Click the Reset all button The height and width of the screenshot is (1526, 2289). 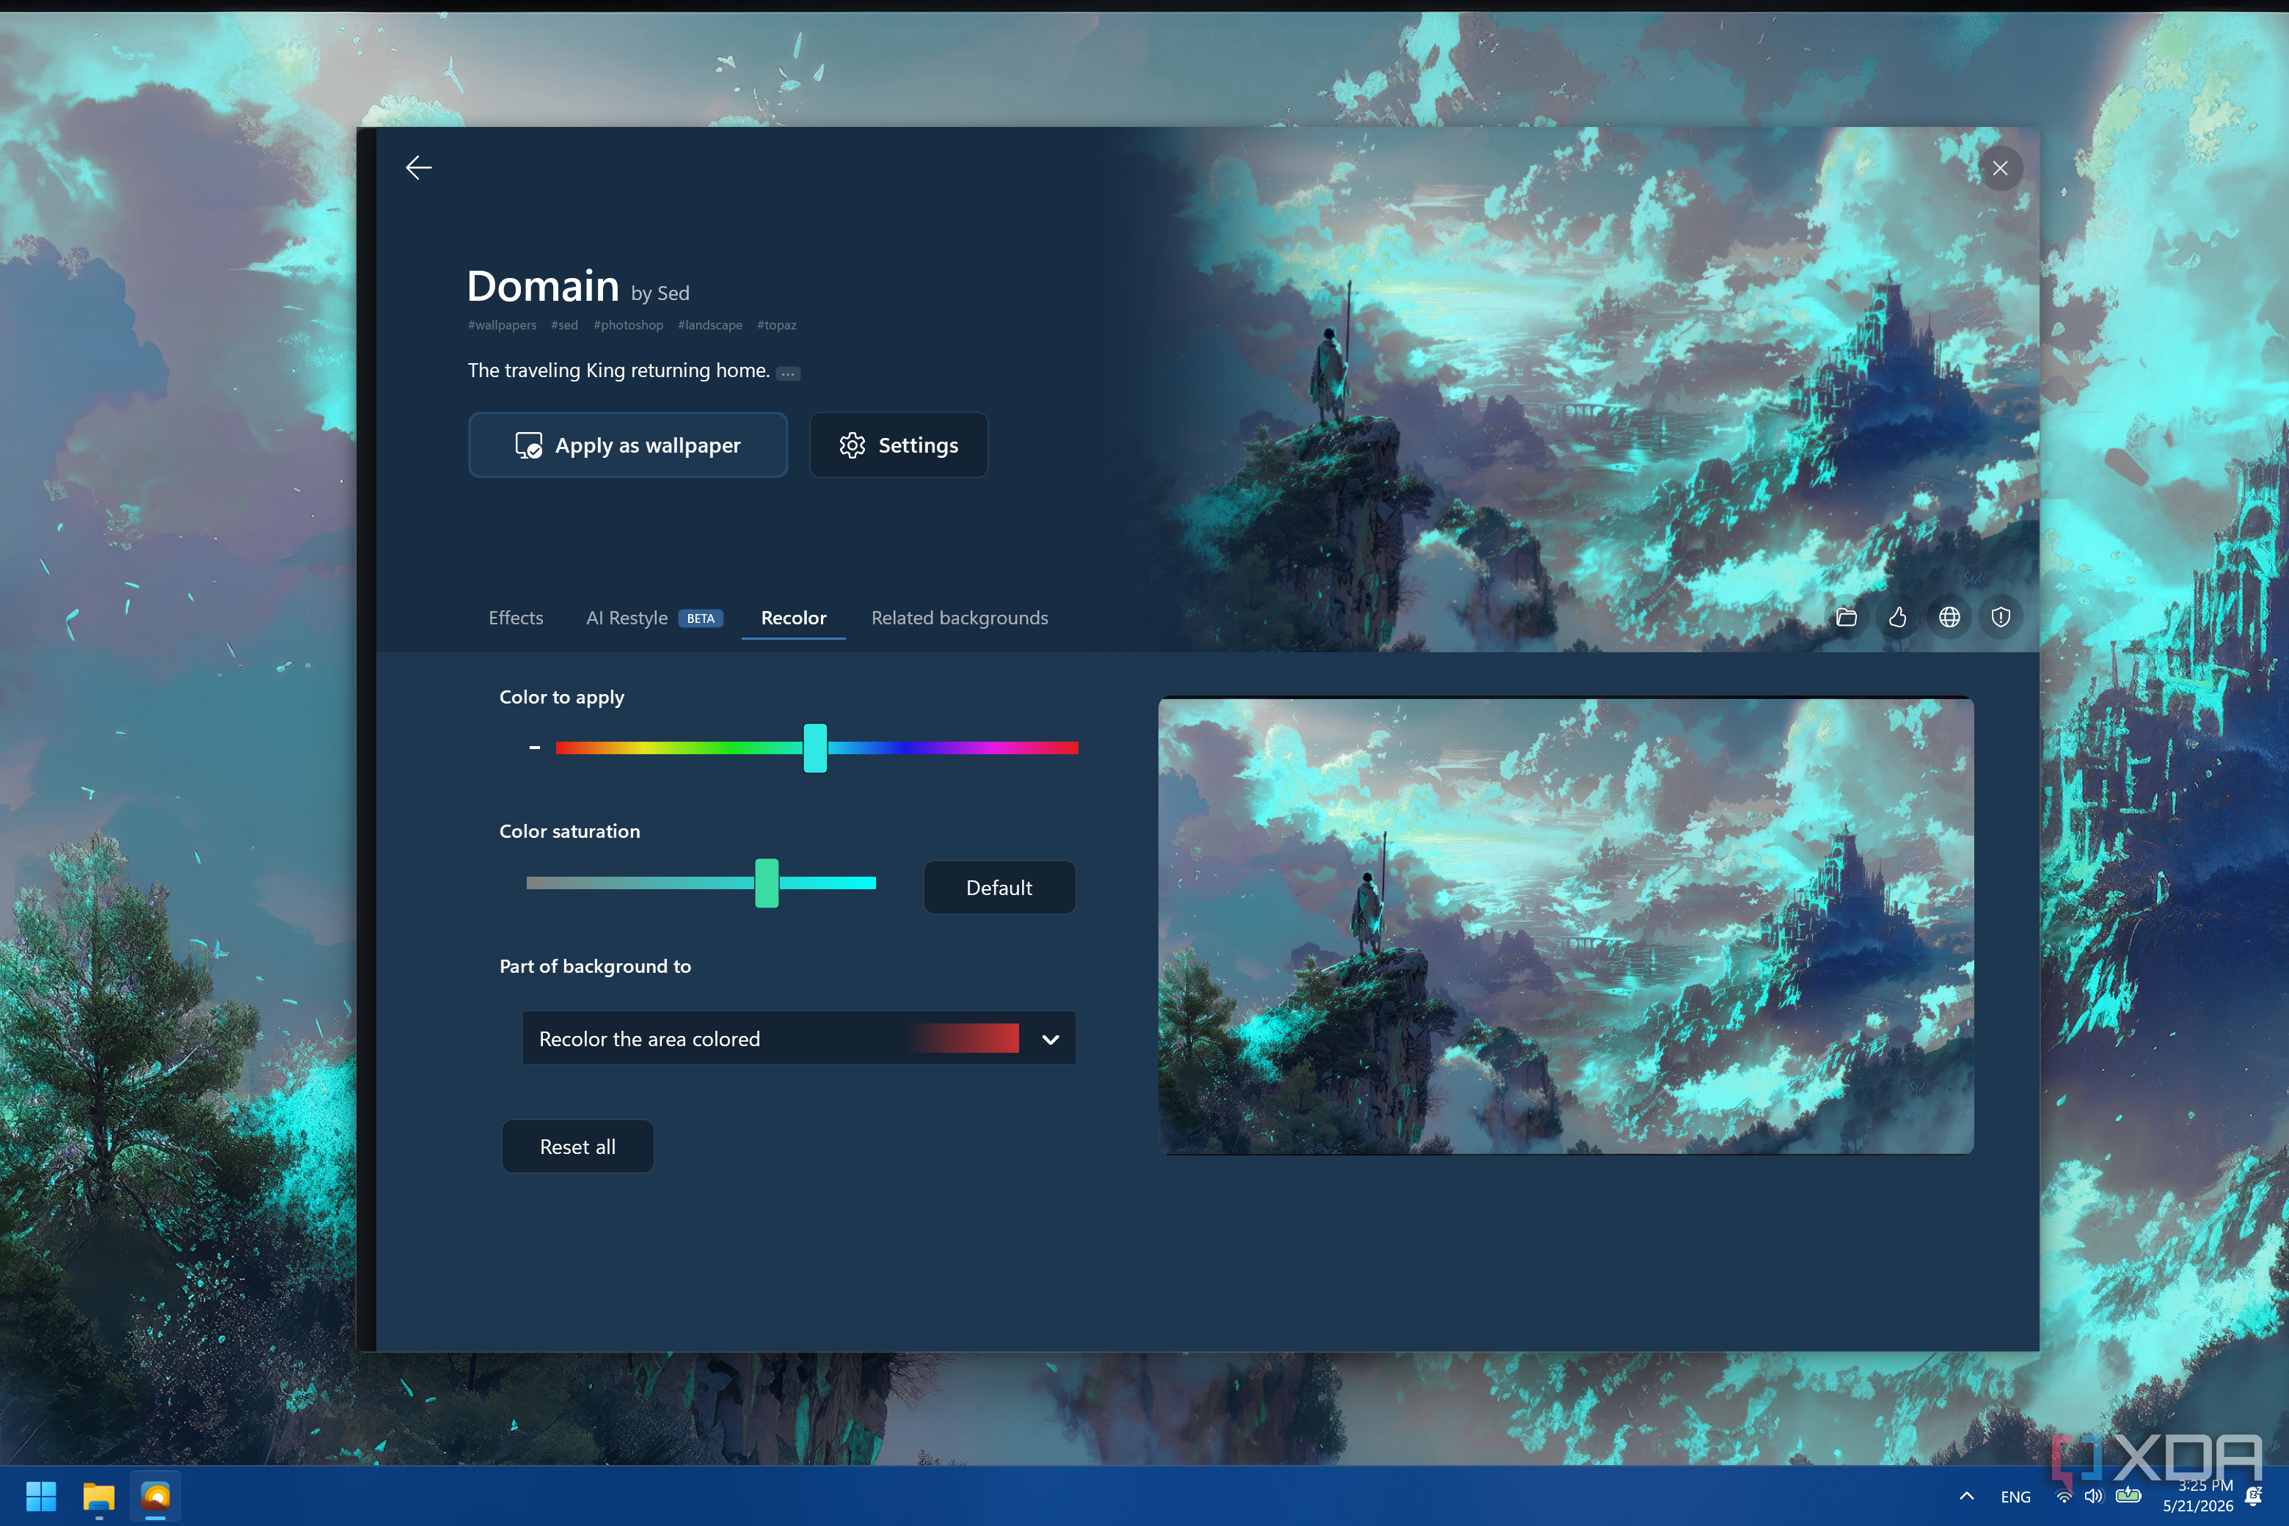(578, 1147)
